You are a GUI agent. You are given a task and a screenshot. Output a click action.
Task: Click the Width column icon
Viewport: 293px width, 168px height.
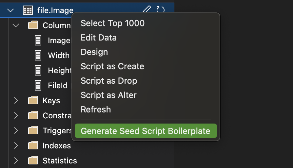(38, 55)
